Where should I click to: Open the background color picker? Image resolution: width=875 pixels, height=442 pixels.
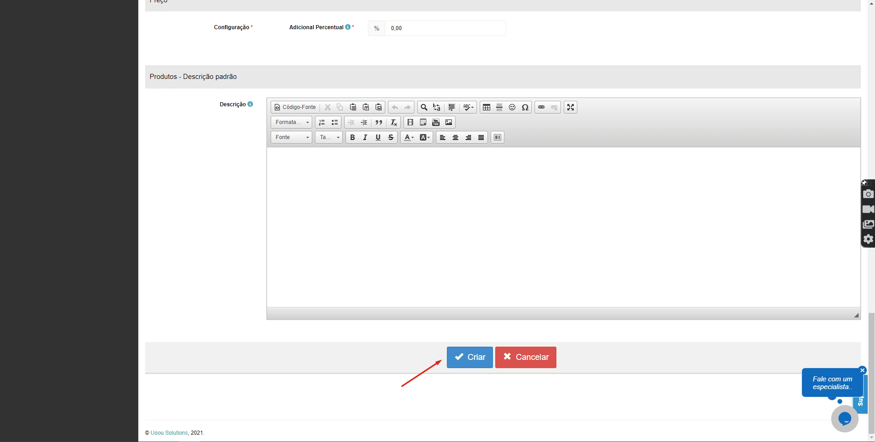[424, 137]
